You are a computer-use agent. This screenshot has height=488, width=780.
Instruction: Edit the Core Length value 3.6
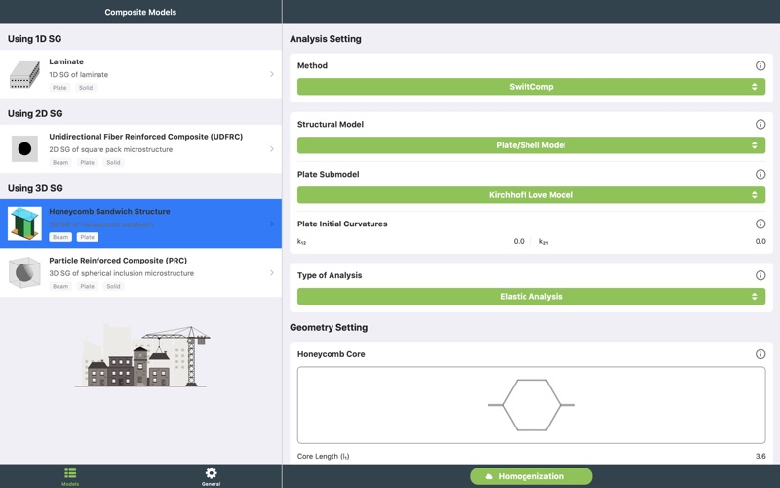click(760, 456)
